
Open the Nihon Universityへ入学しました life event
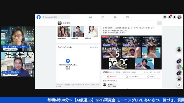68,66
